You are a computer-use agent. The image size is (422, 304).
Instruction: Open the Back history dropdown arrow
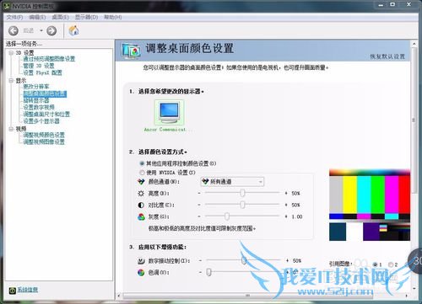[x=41, y=30]
